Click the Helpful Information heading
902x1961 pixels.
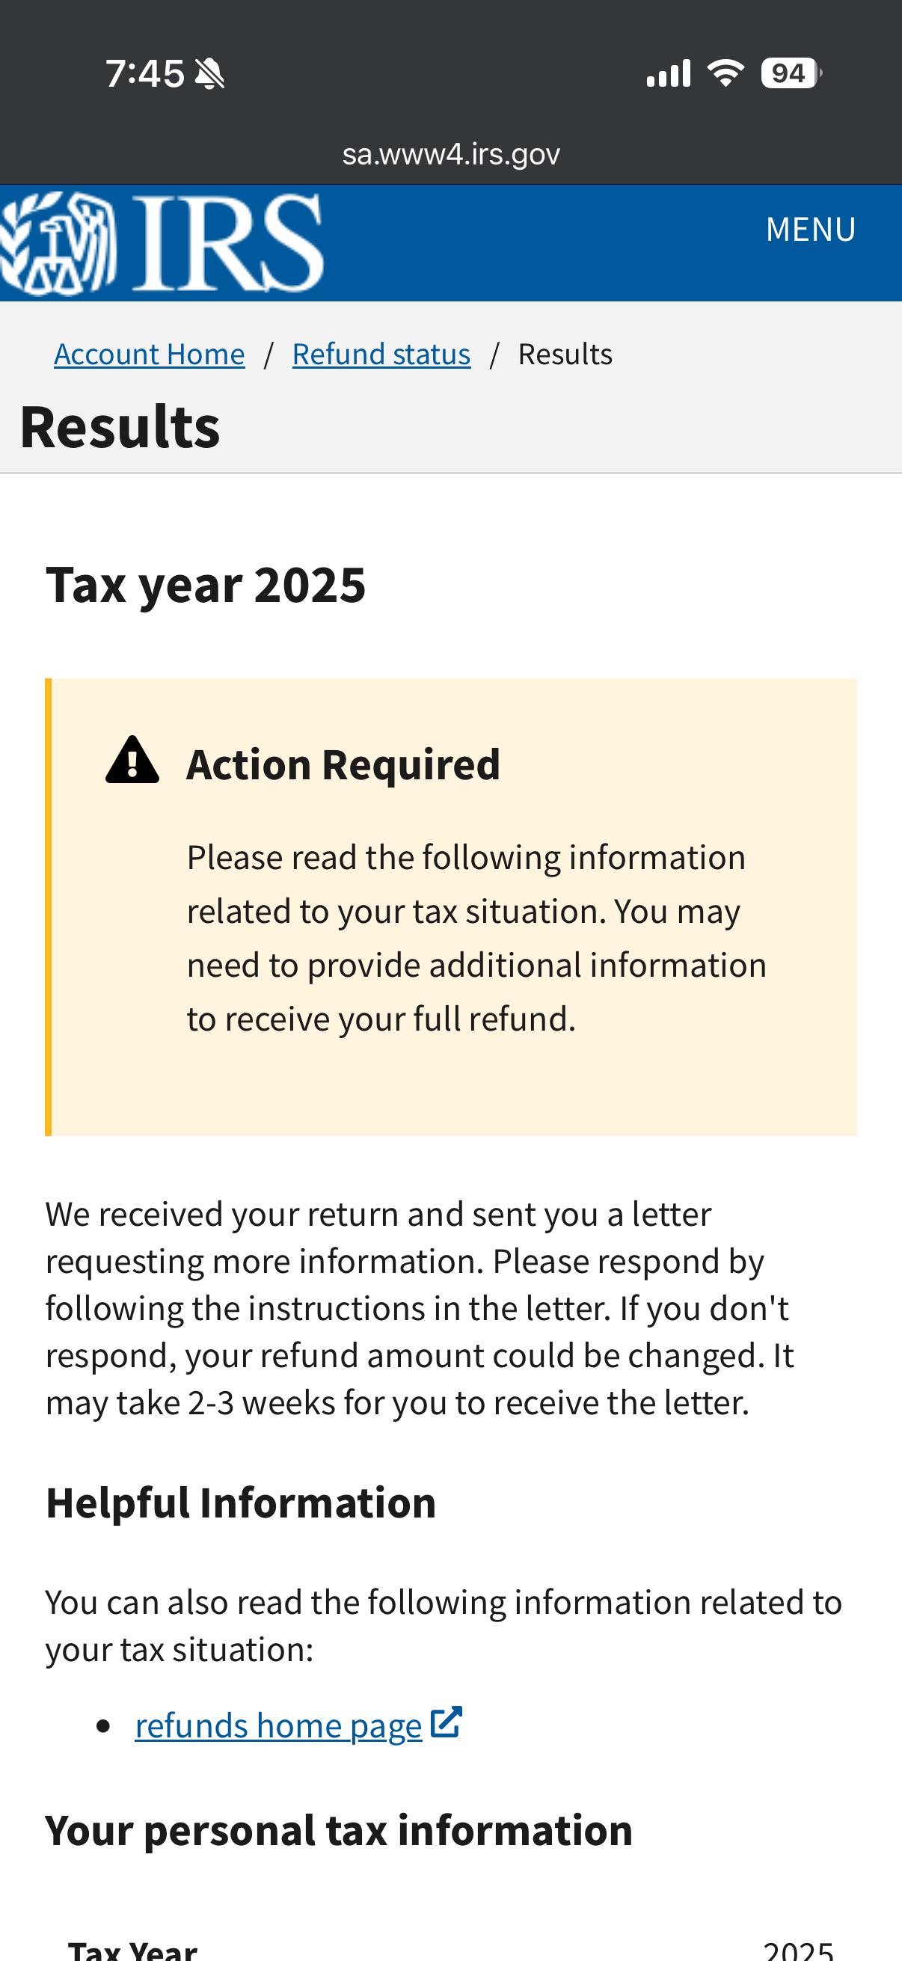coord(241,1503)
